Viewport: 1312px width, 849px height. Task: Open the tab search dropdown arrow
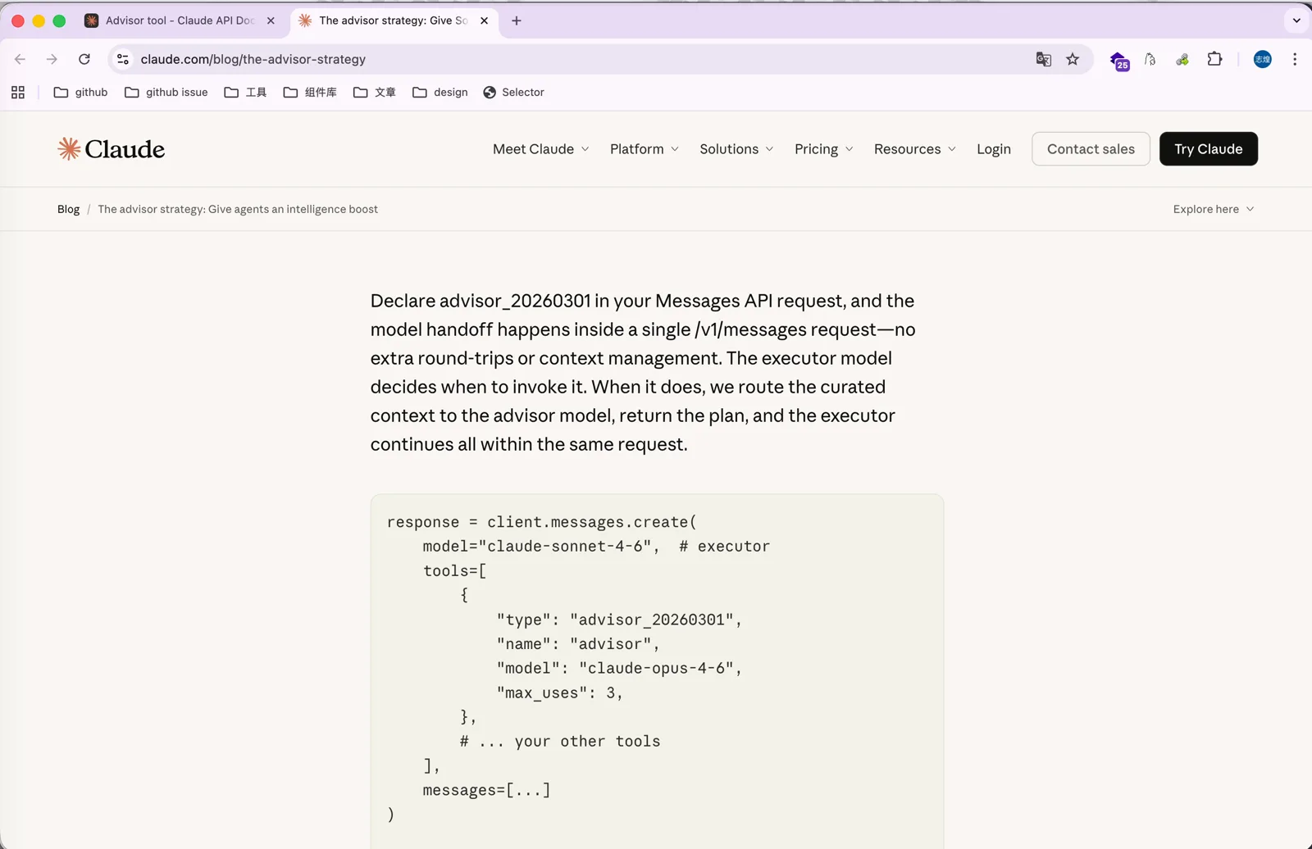[x=1296, y=20]
